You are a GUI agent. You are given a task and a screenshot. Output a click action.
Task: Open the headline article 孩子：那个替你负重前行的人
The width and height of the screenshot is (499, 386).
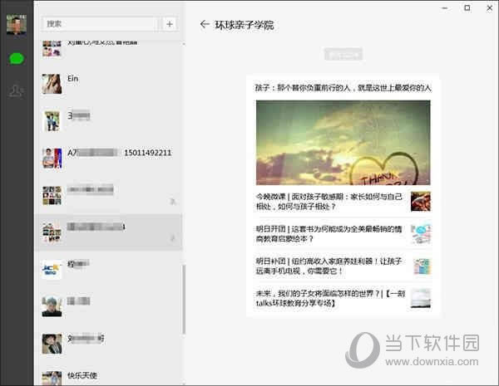[x=343, y=87]
